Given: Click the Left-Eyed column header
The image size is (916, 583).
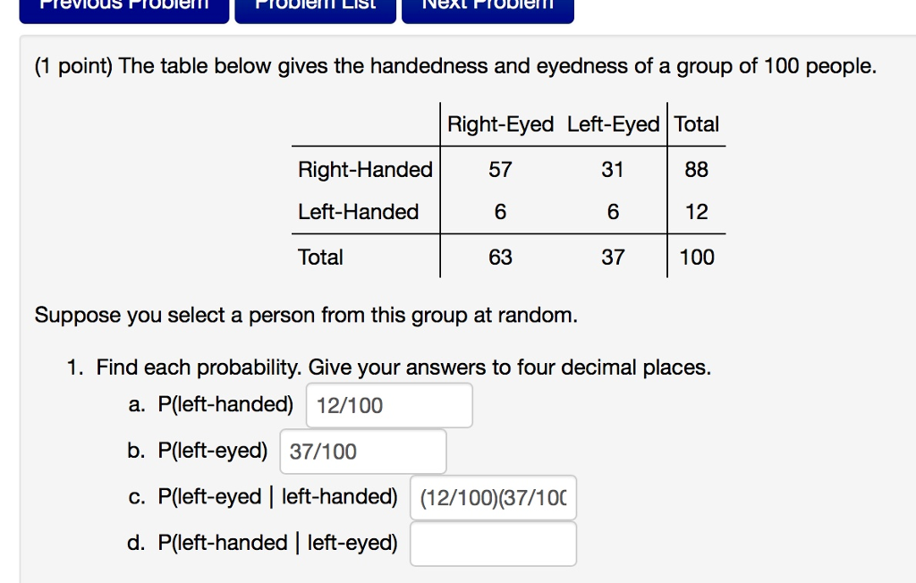Looking at the screenshot, I should tap(613, 124).
